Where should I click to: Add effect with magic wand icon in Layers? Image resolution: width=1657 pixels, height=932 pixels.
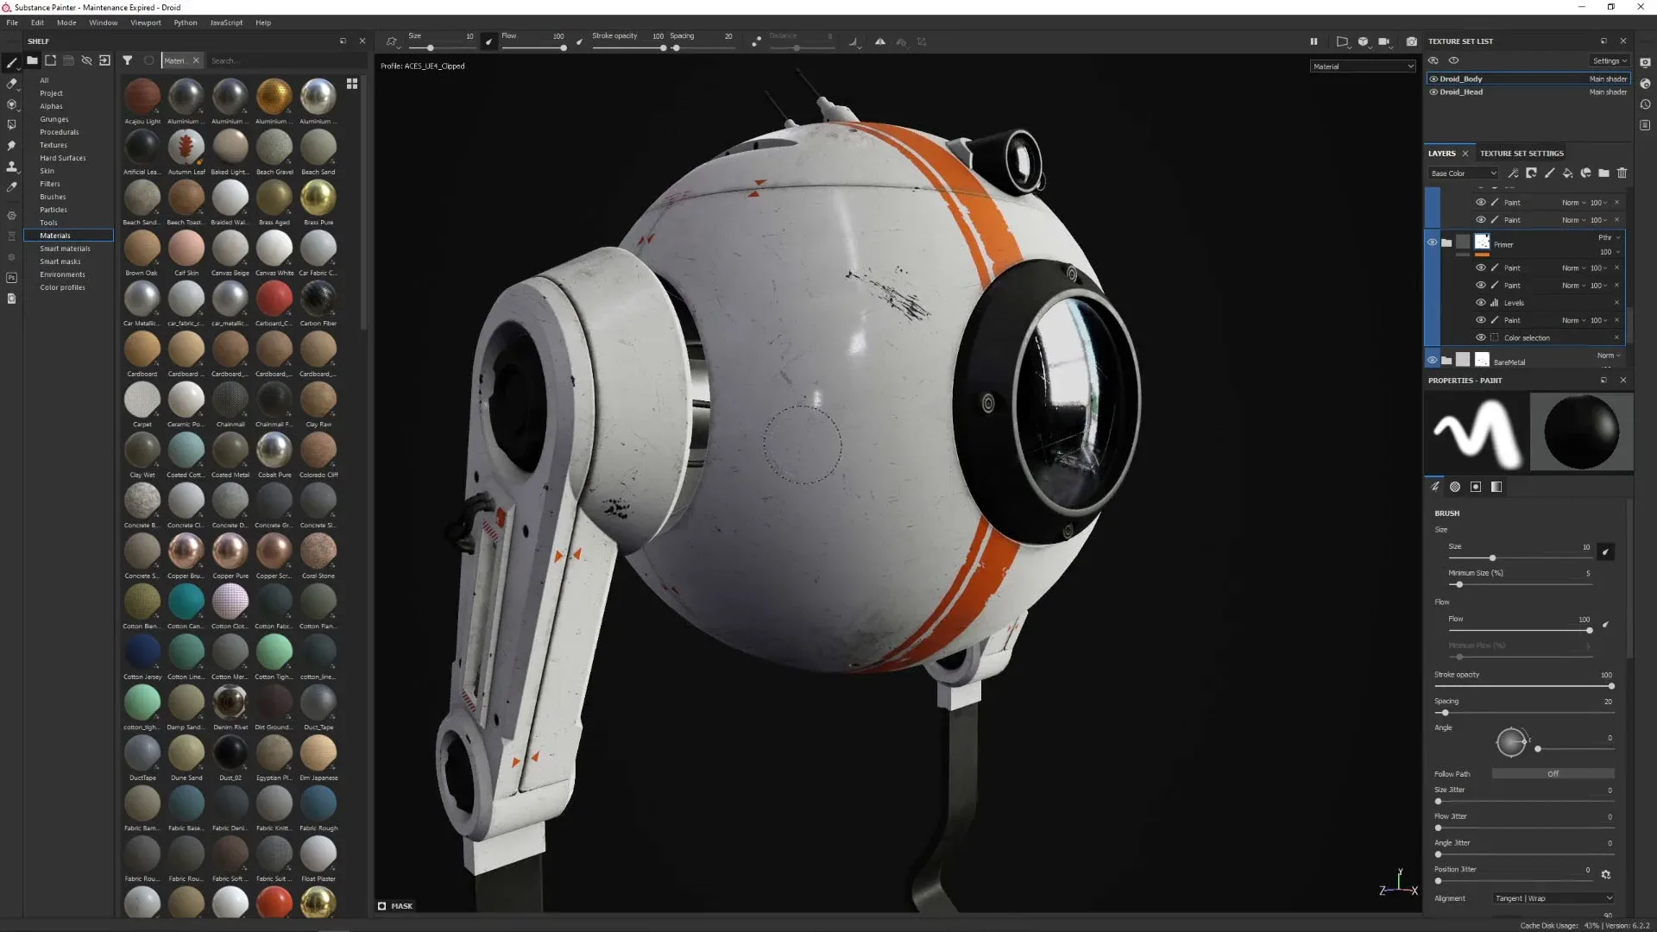point(1513,173)
